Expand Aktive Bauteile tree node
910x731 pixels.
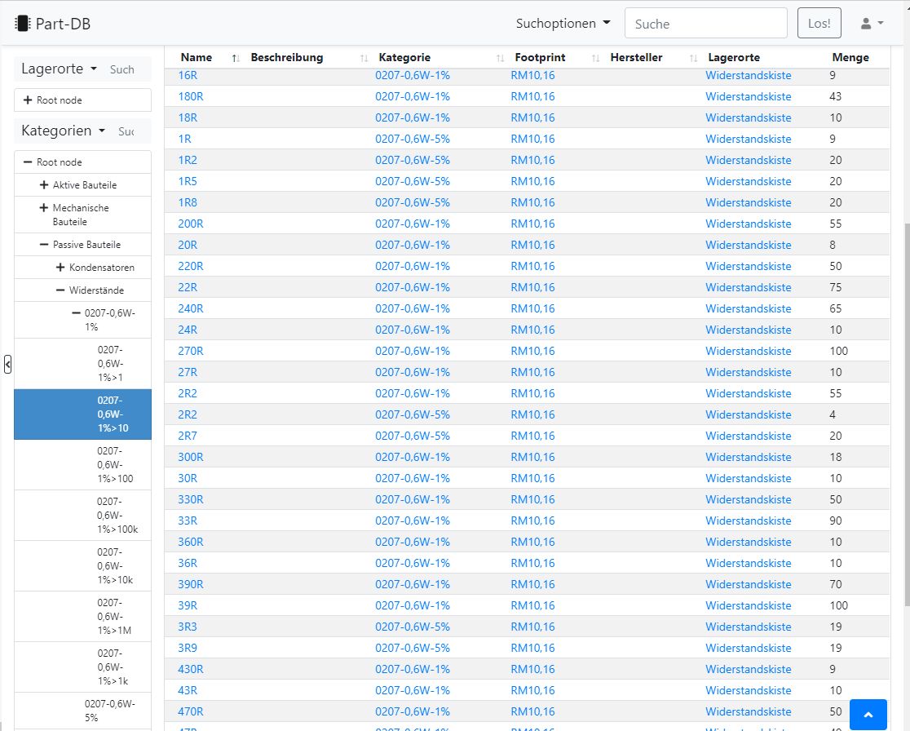[x=43, y=184]
